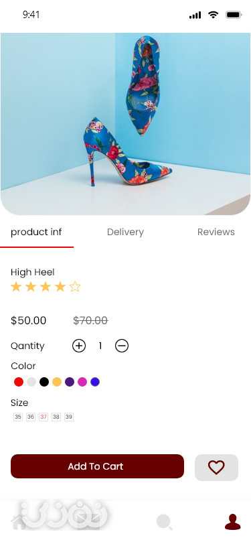Open the profile icon in bottom bar

point(233,522)
